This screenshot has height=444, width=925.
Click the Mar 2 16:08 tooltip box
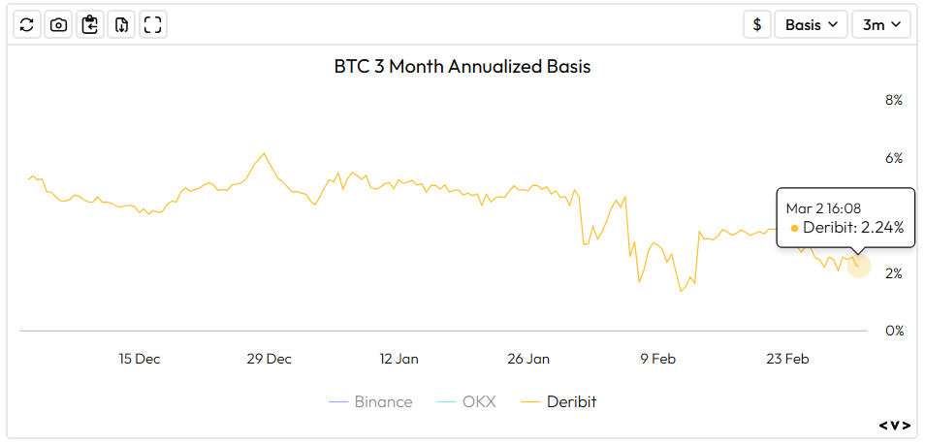[845, 218]
